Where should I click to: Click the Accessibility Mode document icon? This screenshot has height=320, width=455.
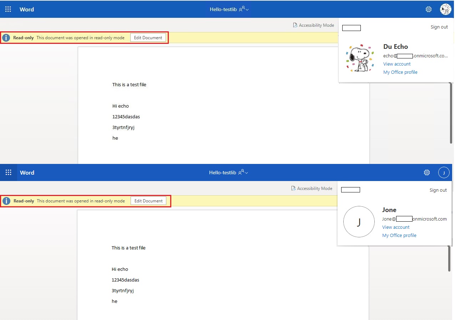click(295, 25)
